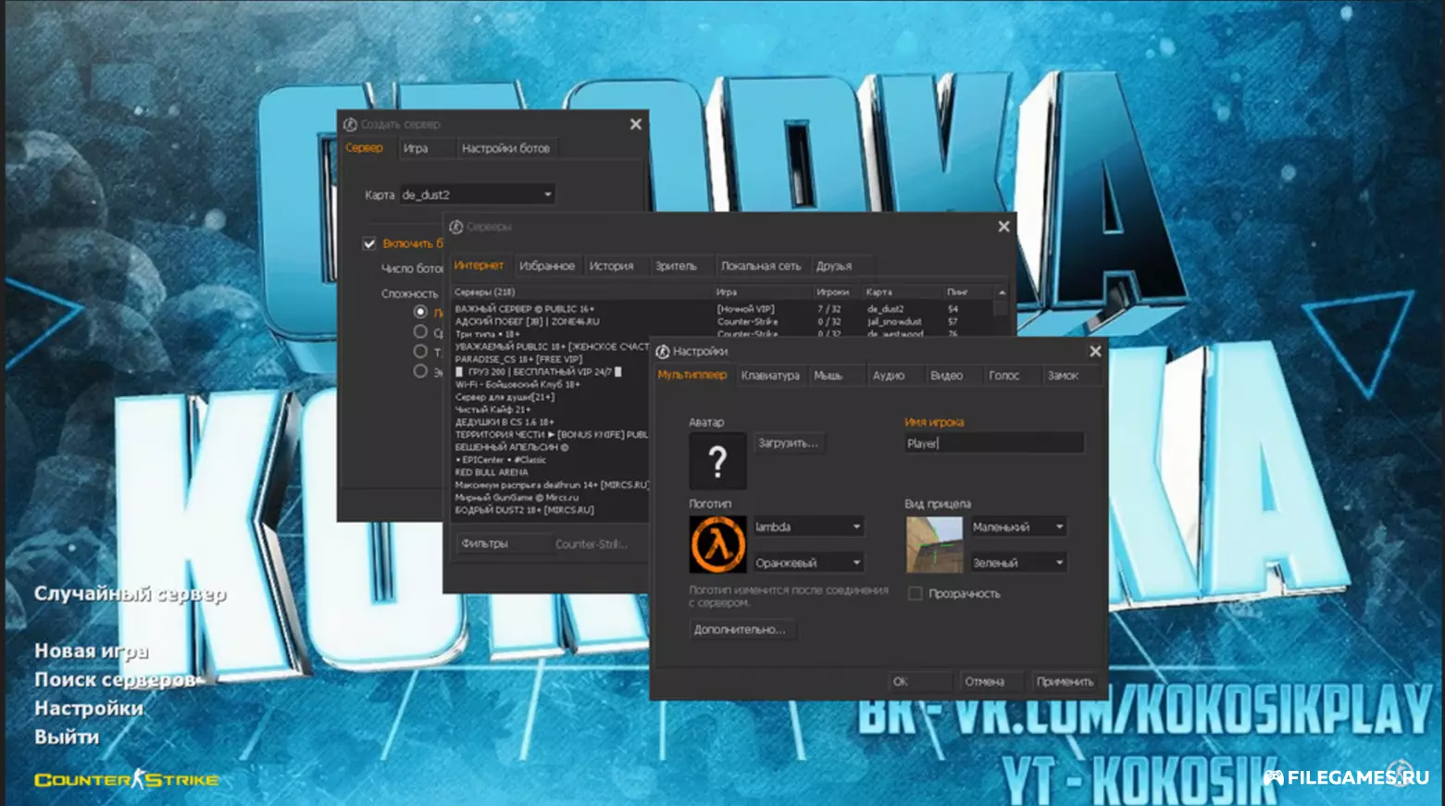Open the Локальная сеть tab in Серверы
Image resolution: width=1445 pixels, height=806 pixels.
coord(761,267)
